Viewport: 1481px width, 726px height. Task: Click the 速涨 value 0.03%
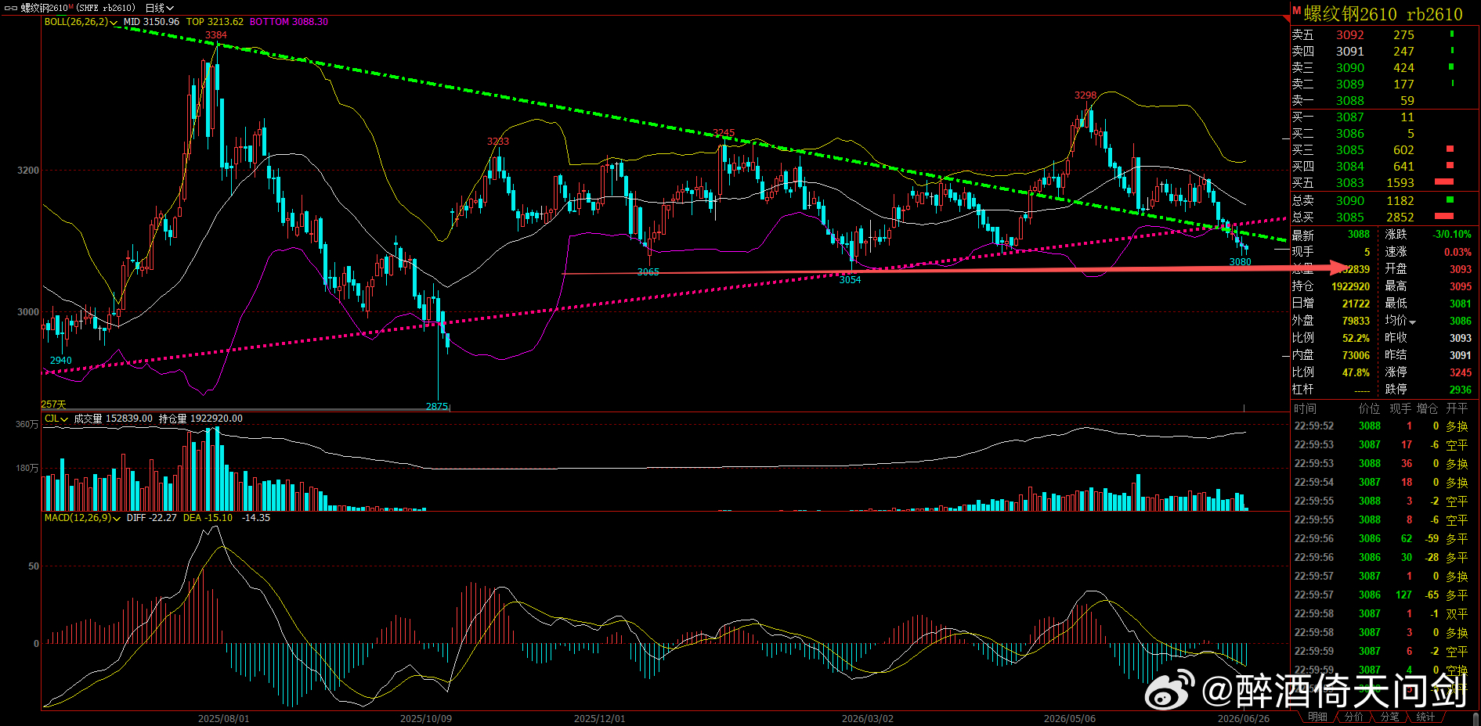pyautogui.click(x=1458, y=252)
